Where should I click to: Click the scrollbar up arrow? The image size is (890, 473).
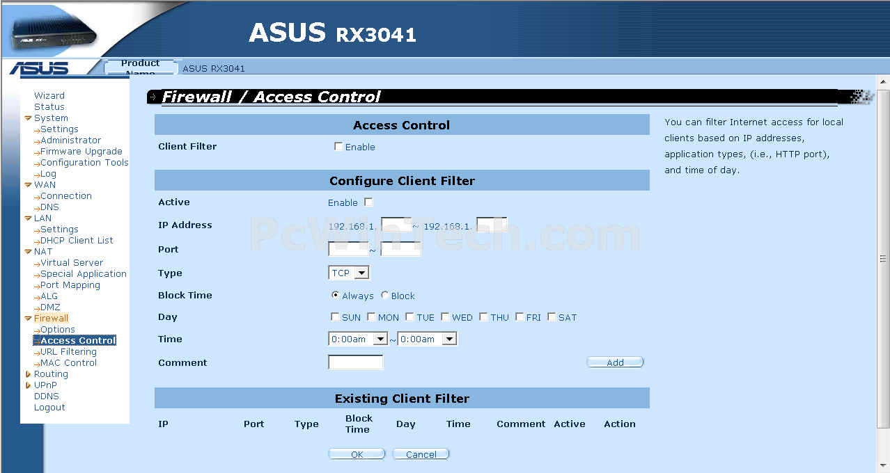pyautogui.click(x=883, y=83)
